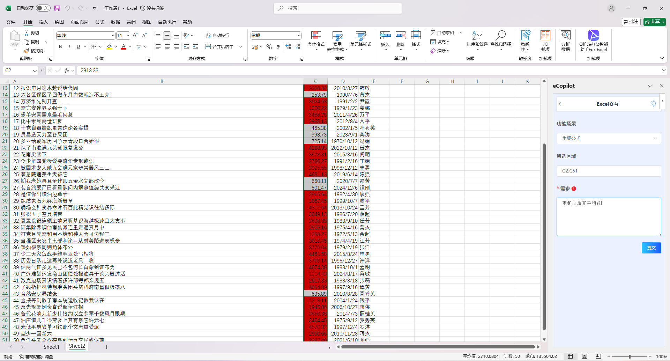This screenshot has height=361, width=670.
Task: Switch to the Sheet1 tab
Action: pos(51,347)
